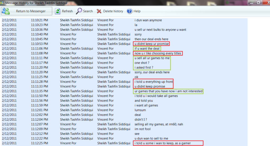Click the Search magnifying glass icon

click(79, 11)
